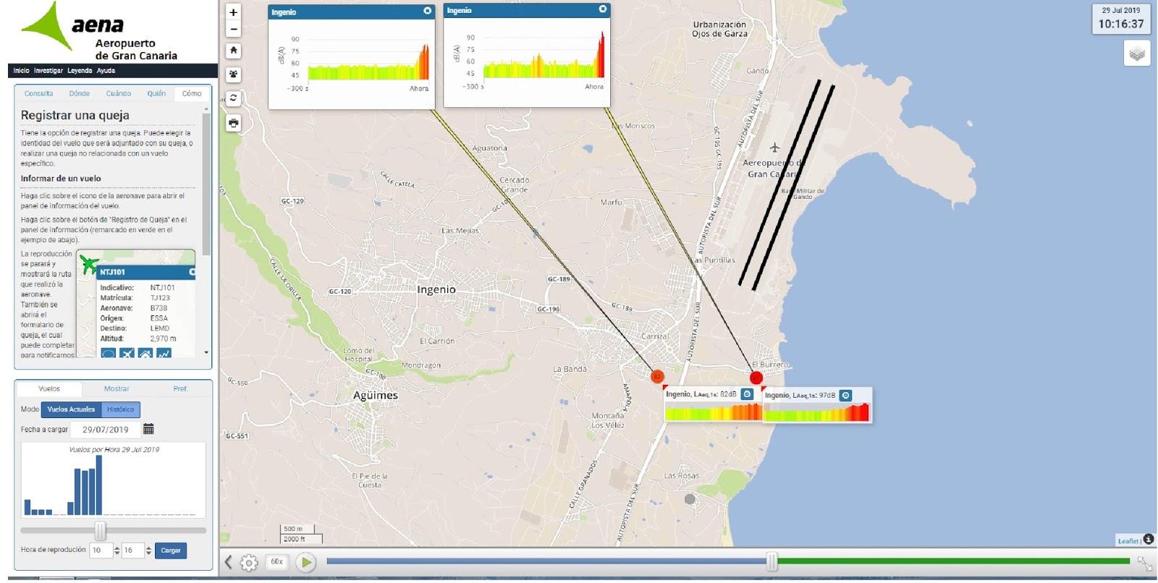
Task: Use the hour stepper arrows
Action: 117,550
